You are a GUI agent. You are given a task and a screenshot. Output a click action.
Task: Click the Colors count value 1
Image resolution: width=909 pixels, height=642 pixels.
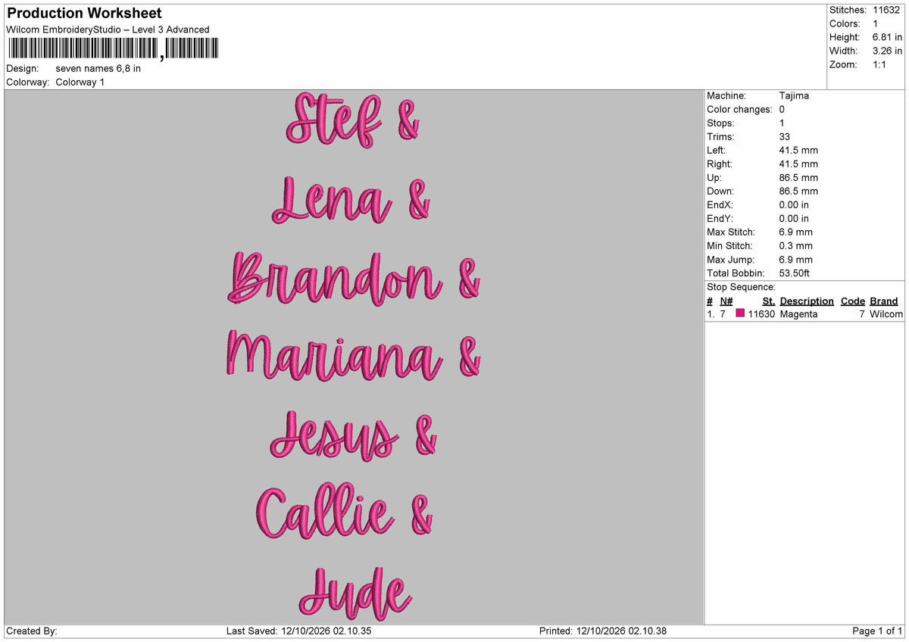[x=875, y=23]
